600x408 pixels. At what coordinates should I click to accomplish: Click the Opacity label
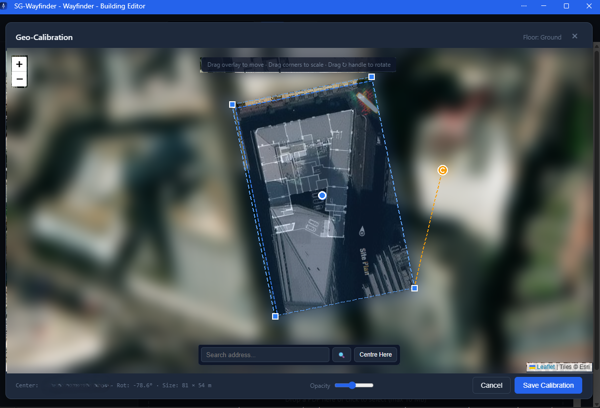320,386
